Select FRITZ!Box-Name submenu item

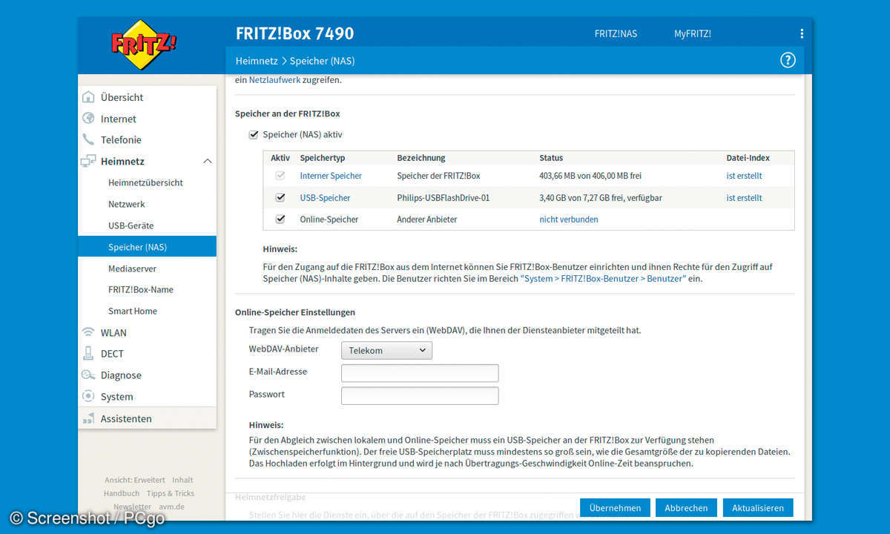coord(141,289)
